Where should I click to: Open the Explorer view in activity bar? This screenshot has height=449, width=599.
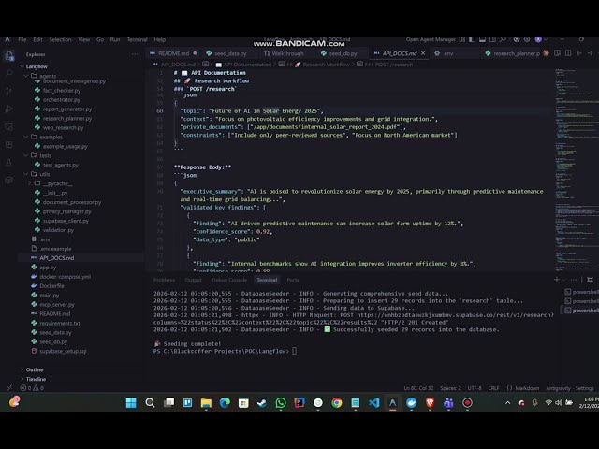(9, 56)
